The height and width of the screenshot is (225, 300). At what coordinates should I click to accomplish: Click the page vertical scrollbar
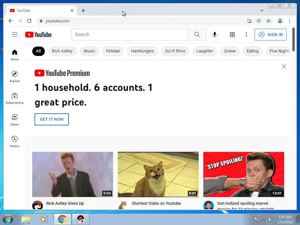[x=294, y=39]
